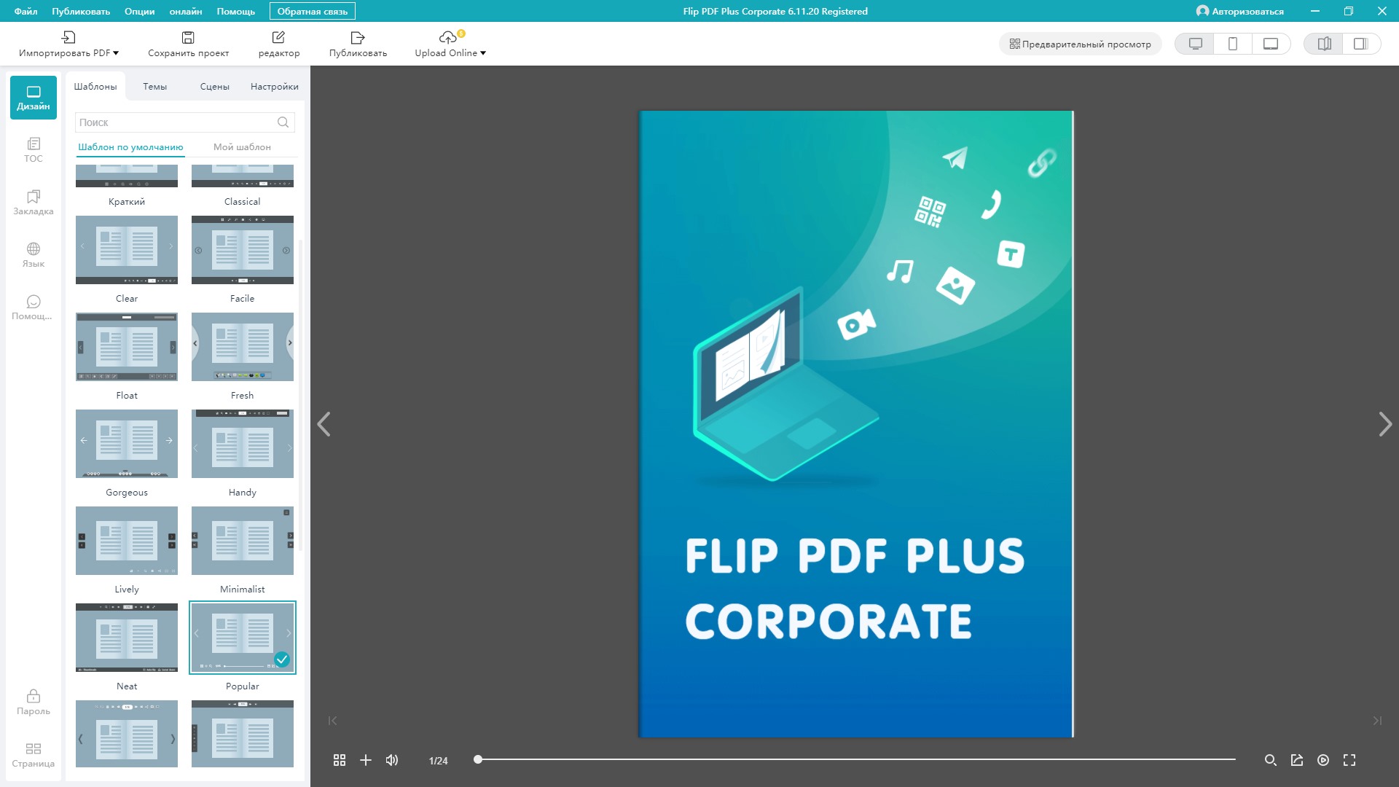
Task: Switch to desktop preview mode
Action: (x=1195, y=44)
